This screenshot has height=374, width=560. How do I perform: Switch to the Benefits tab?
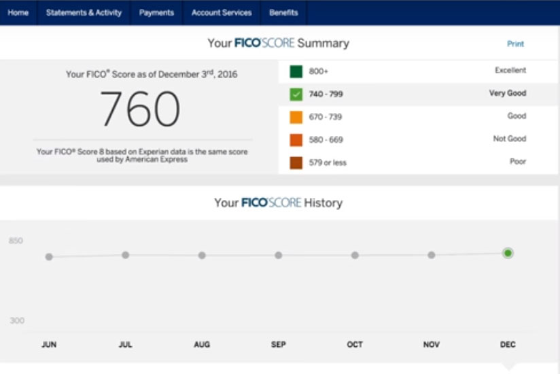pos(283,12)
